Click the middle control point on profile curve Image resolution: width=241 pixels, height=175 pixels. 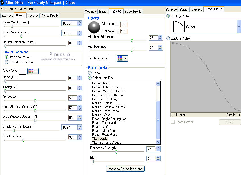206,66
